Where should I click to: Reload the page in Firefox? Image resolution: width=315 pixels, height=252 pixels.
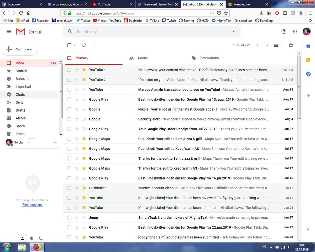[21, 13]
